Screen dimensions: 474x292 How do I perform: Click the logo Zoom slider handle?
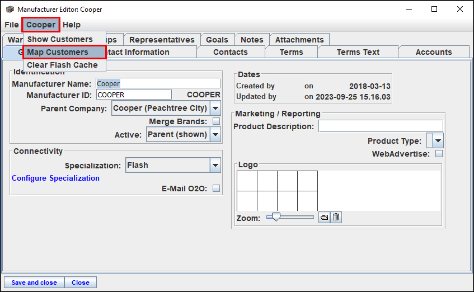coord(276,216)
